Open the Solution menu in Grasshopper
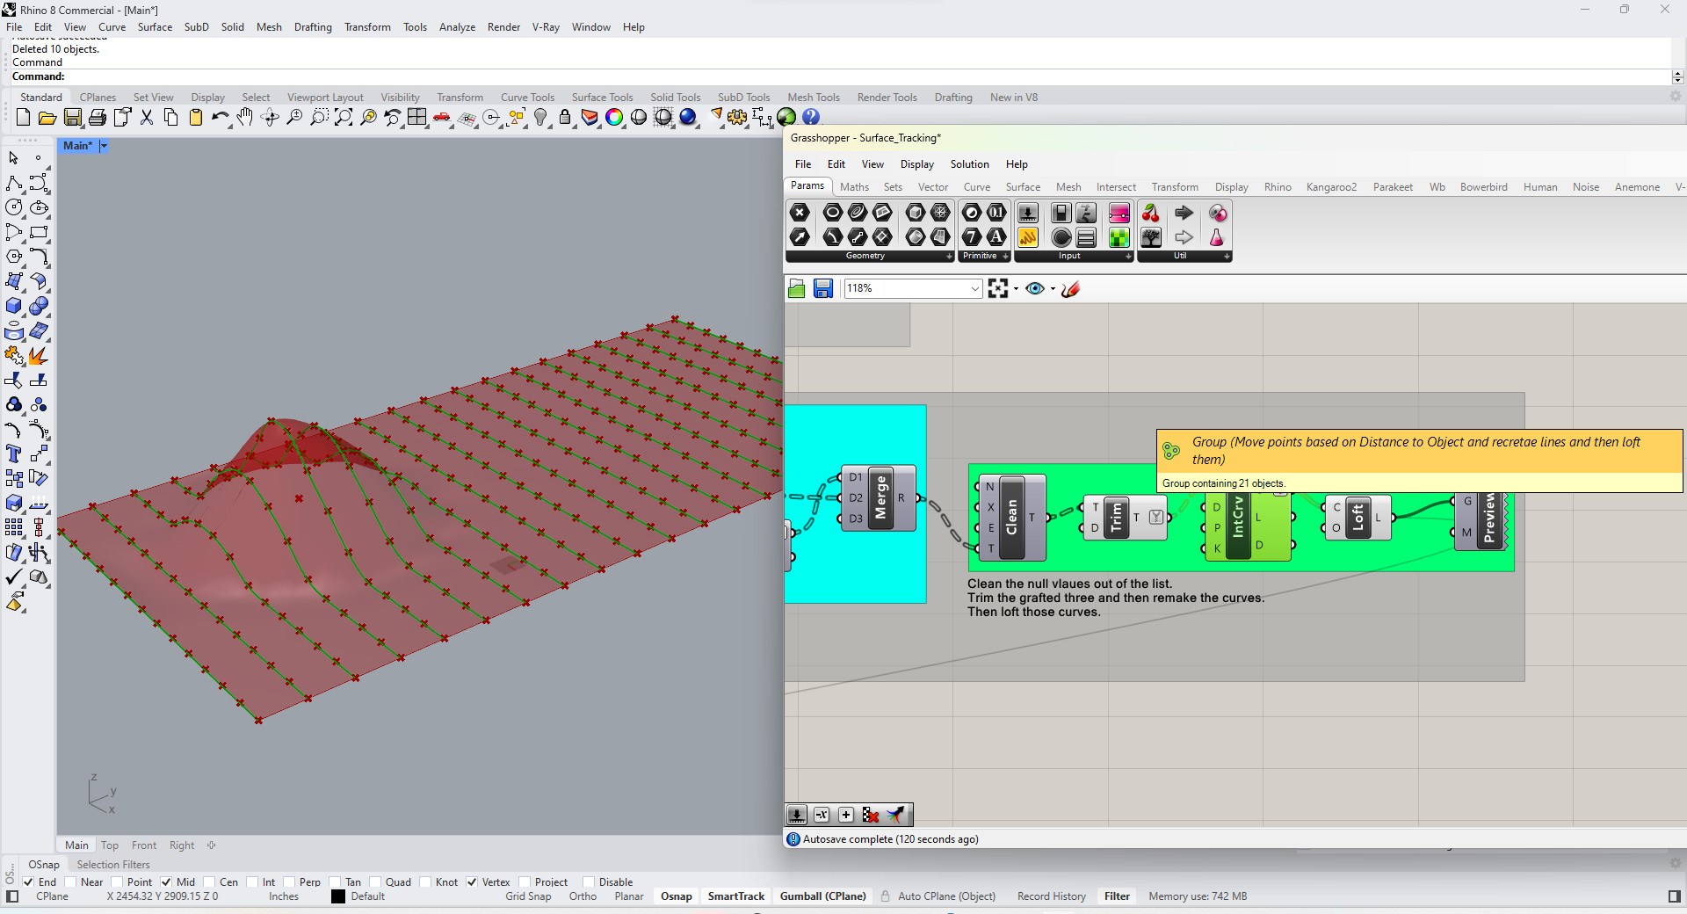The image size is (1687, 914). click(x=969, y=164)
